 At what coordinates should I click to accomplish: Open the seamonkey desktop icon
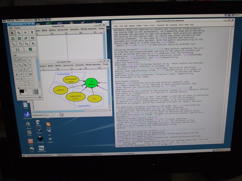tap(27, 115)
